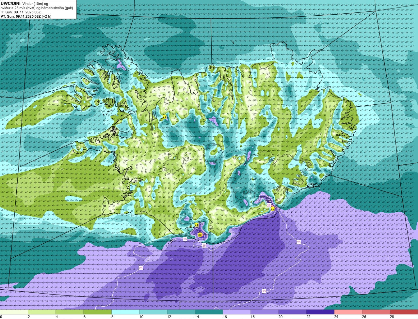Click the initial time 'IT: Sun. 09. 11. 2025 06Z'

coord(21,12)
